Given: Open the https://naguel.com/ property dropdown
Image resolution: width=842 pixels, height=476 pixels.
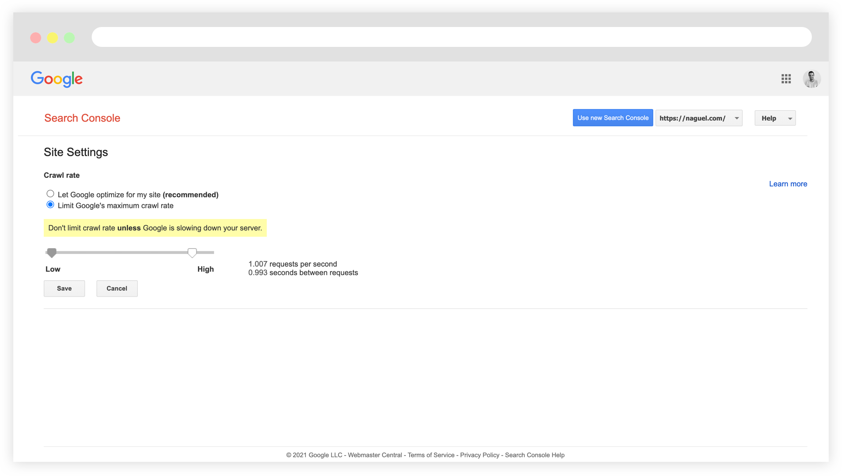Looking at the screenshot, I should tap(698, 118).
